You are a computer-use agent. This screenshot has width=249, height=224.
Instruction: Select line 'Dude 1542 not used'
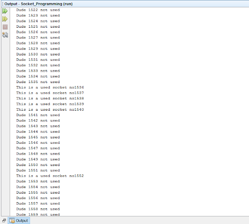pyautogui.click(x=38, y=121)
